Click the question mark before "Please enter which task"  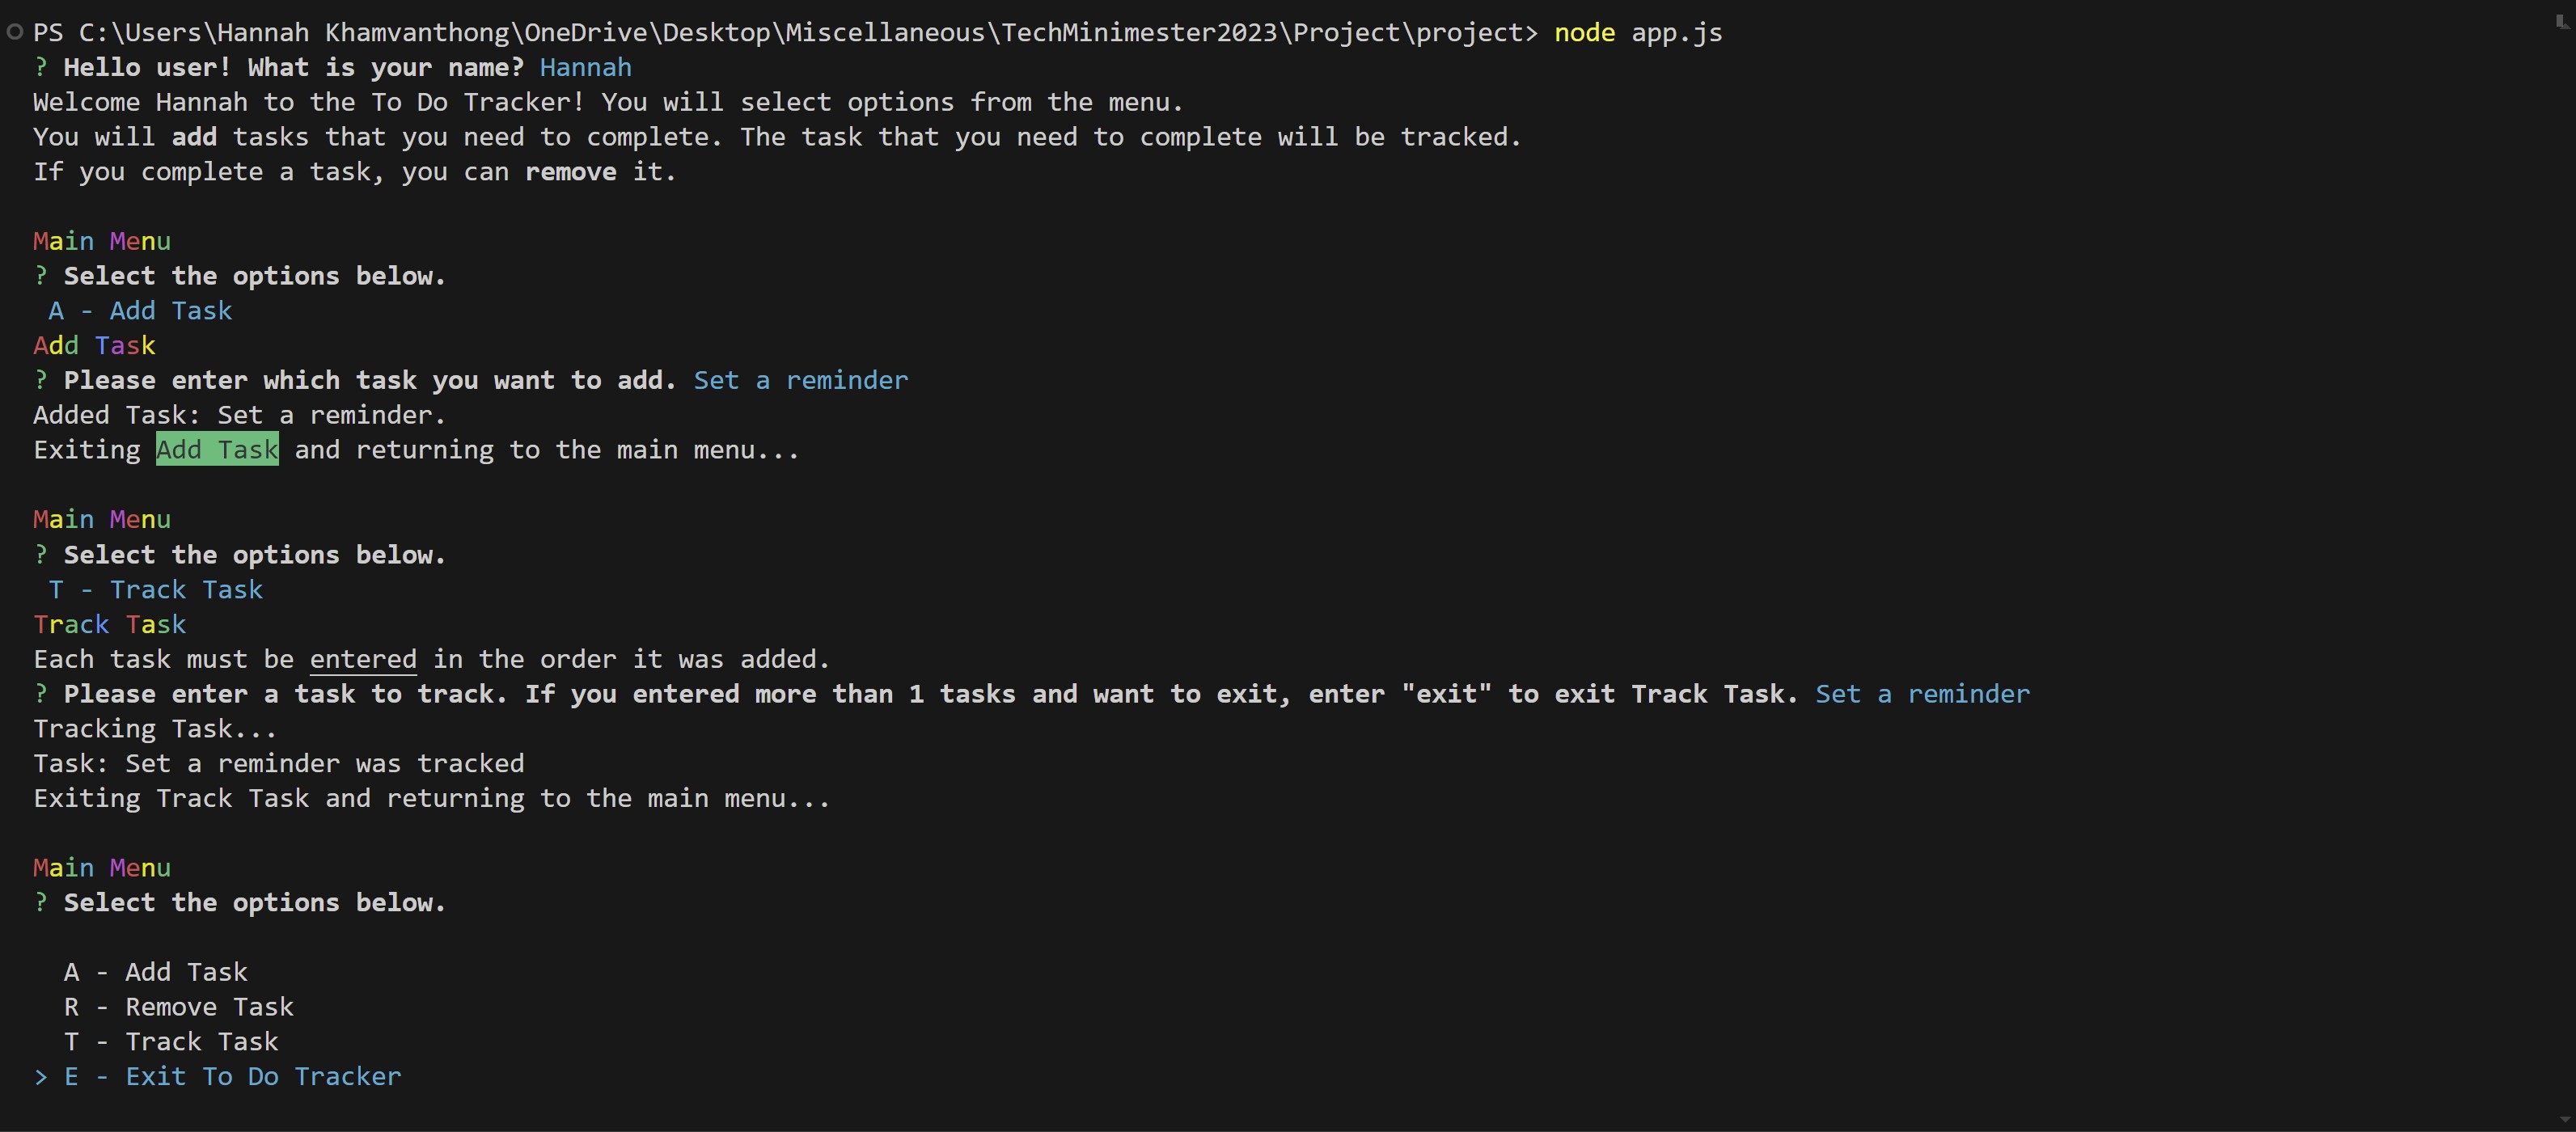(x=41, y=381)
